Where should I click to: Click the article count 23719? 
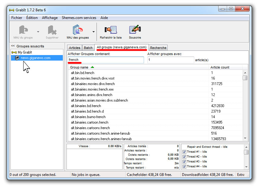216,111
